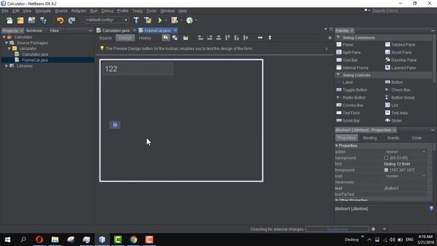This screenshot has height=246, width=437.
Task: Toggle vertical resizability double-arrow icon
Action: point(270,38)
